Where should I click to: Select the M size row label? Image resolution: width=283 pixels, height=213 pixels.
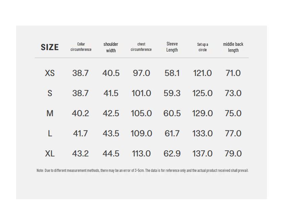[50, 114]
